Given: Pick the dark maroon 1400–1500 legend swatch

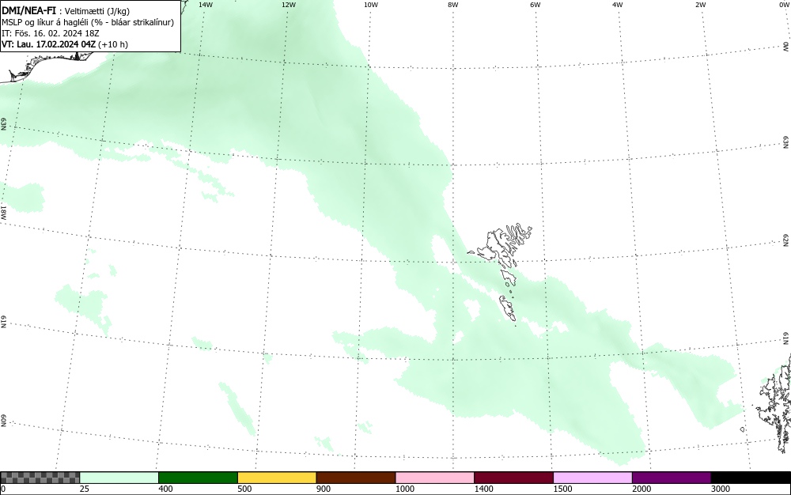Looking at the screenshot, I should point(513,478).
